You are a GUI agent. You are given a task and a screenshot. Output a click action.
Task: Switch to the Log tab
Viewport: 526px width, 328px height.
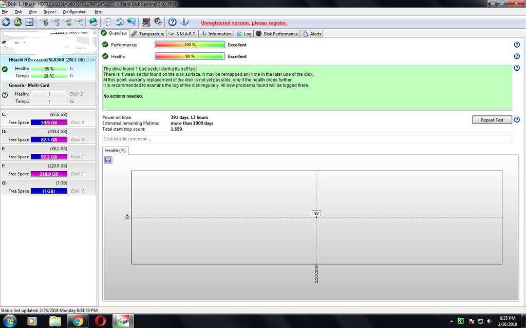point(244,34)
